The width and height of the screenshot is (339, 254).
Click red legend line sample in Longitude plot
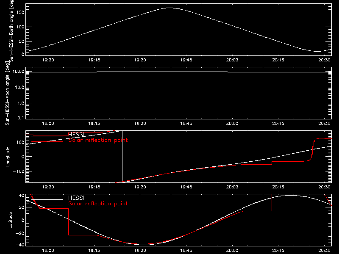click(47, 142)
